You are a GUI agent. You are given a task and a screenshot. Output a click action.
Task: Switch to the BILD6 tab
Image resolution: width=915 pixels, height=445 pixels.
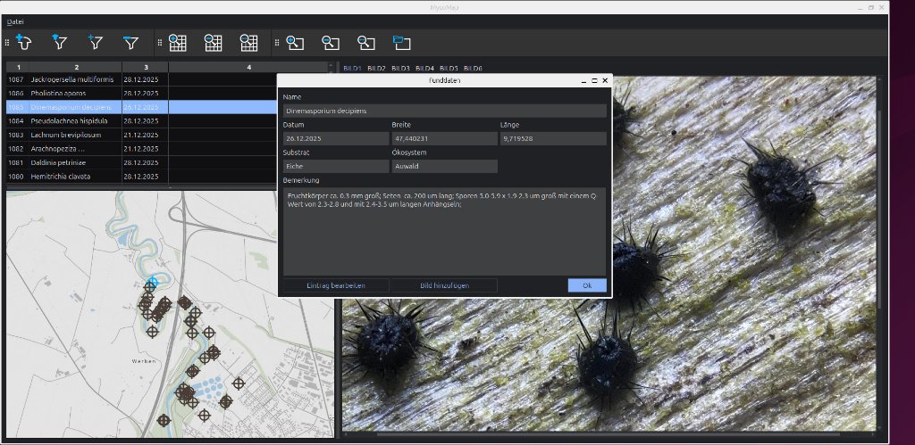coord(473,68)
